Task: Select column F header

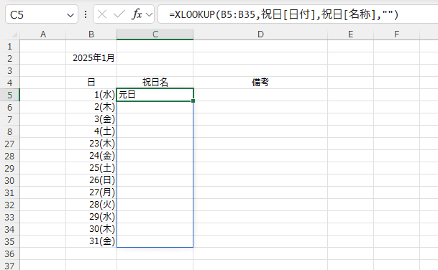Action: (x=397, y=34)
